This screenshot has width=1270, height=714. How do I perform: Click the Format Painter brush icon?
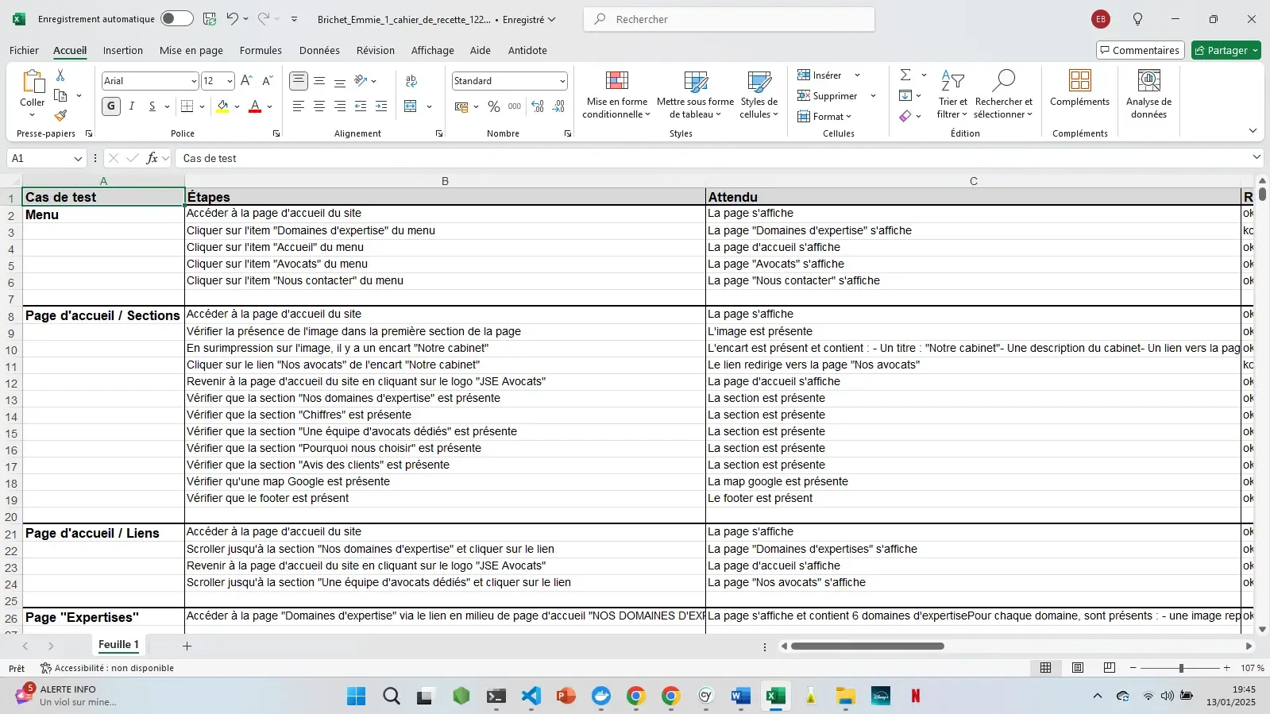tap(60, 116)
